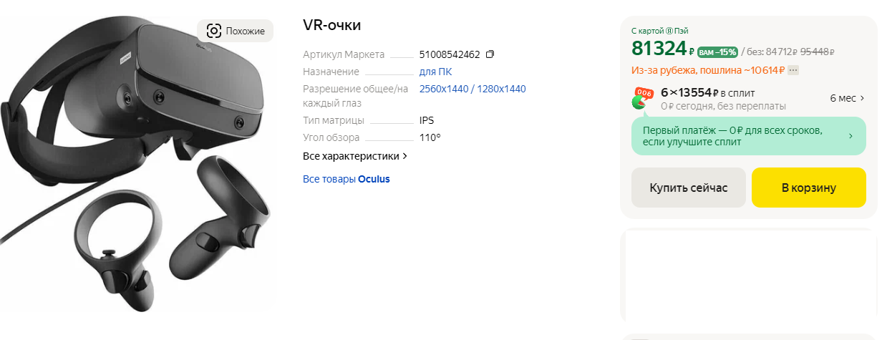Click the ВАМ –15% discount badge
882x340 pixels.
717,52
